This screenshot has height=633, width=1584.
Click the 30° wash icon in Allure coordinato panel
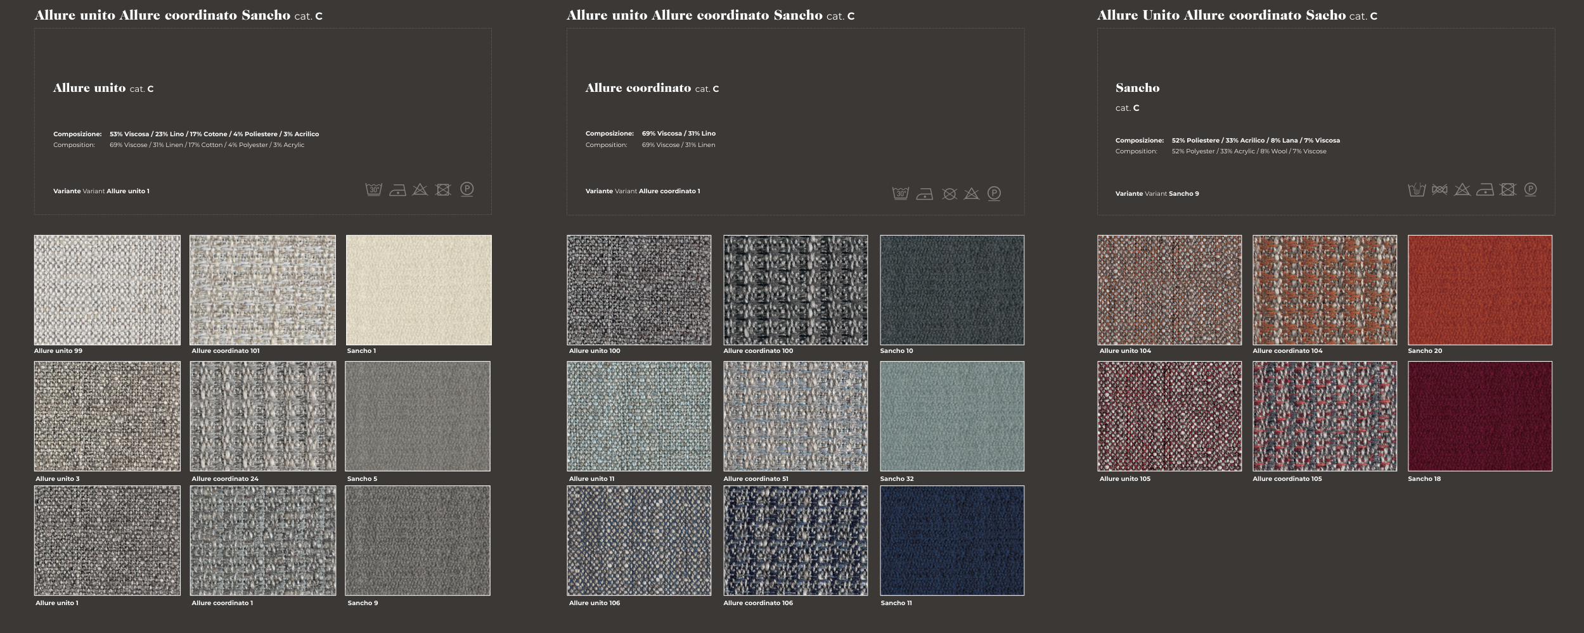coord(900,194)
